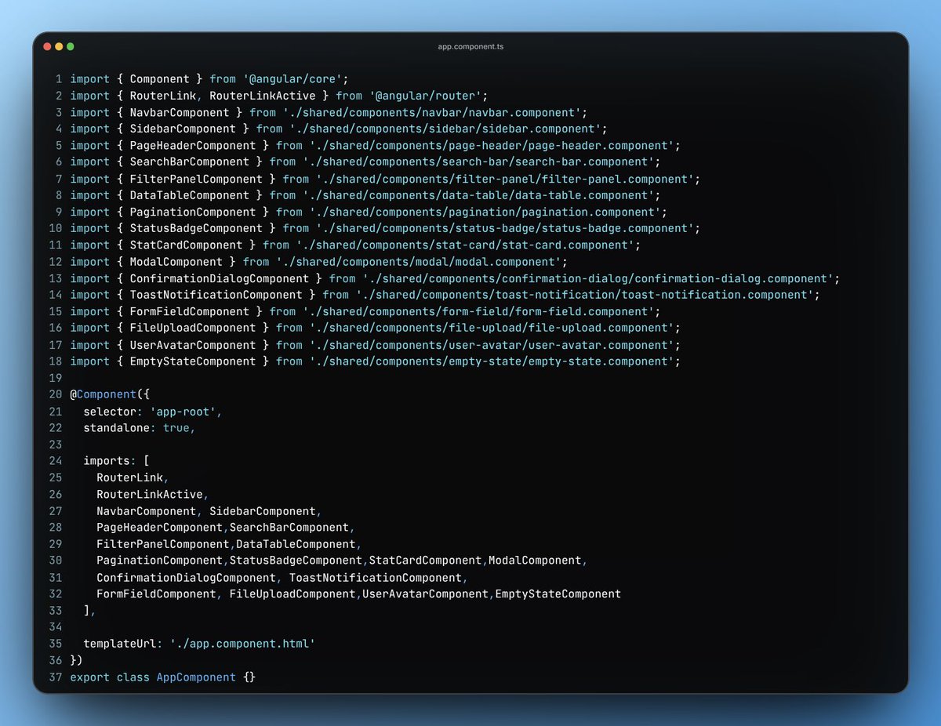
Task: Click FileUploadComponent on line 32
Action: point(292,594)
